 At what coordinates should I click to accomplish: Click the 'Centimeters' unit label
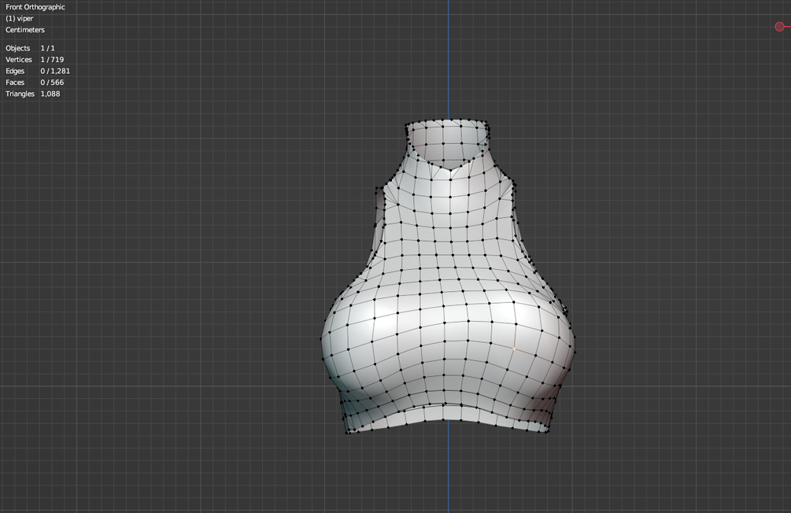point(25,30)
